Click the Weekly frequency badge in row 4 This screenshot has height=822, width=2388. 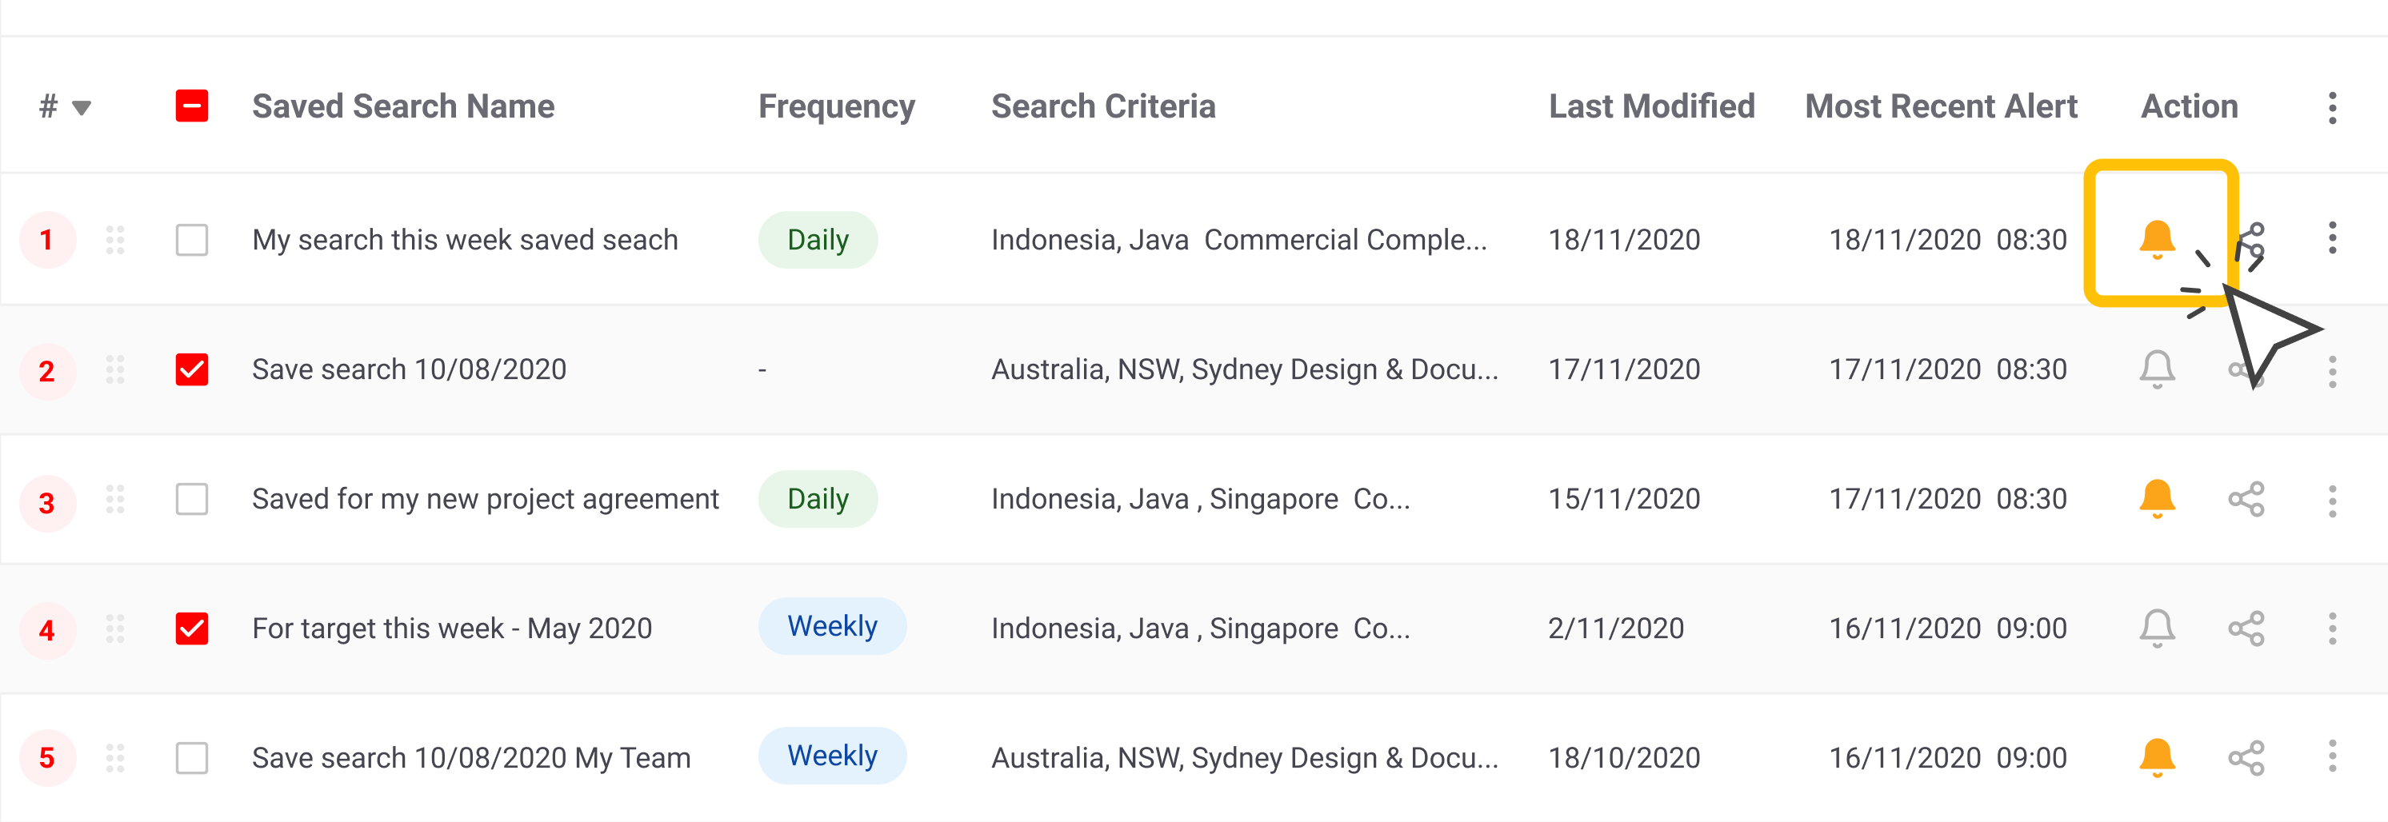pos(831,626)
